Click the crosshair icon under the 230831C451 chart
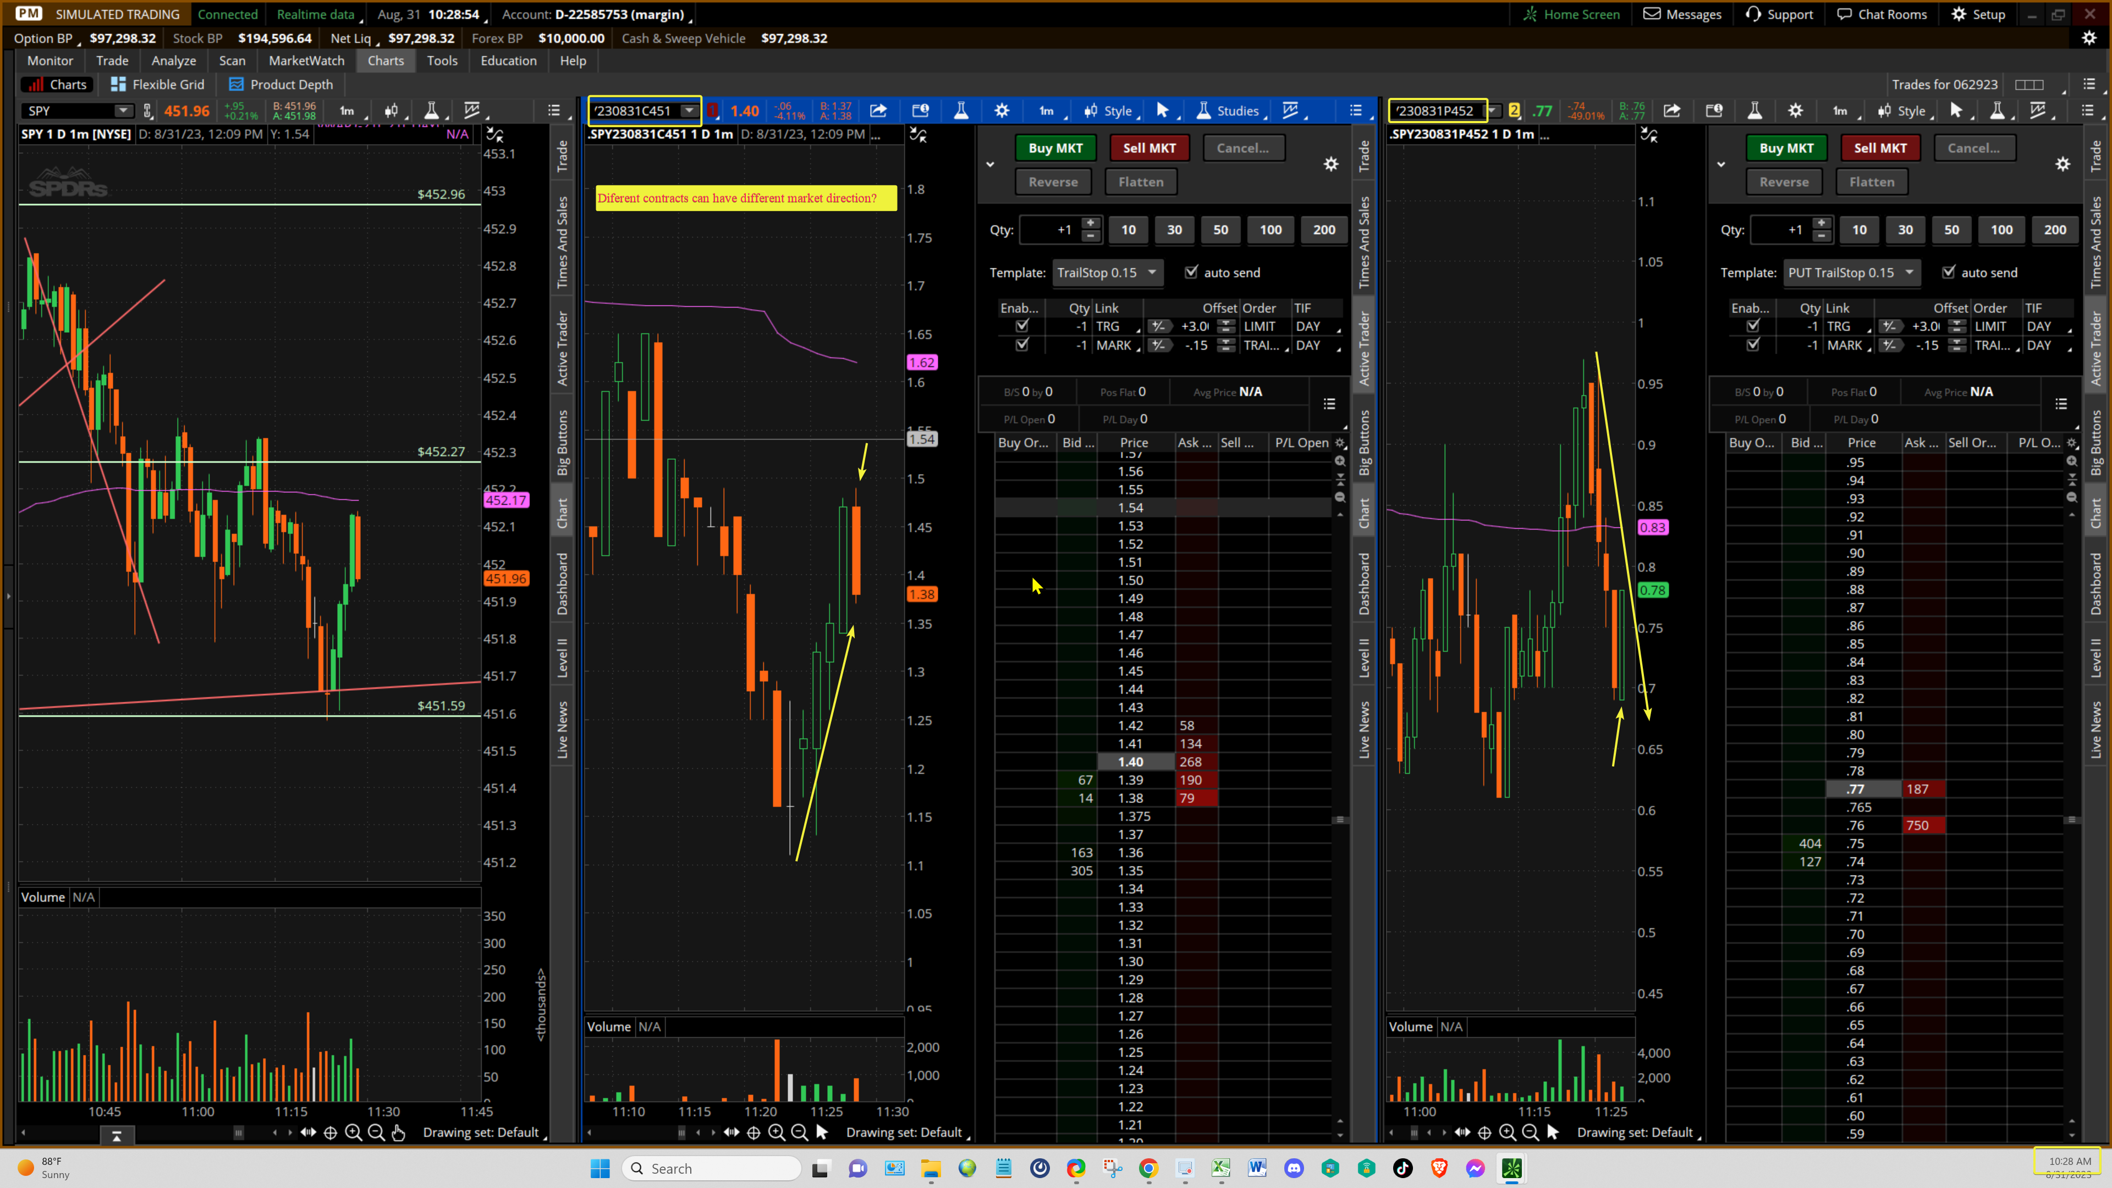The image size is (2112, 1188). click(754, 1132)
